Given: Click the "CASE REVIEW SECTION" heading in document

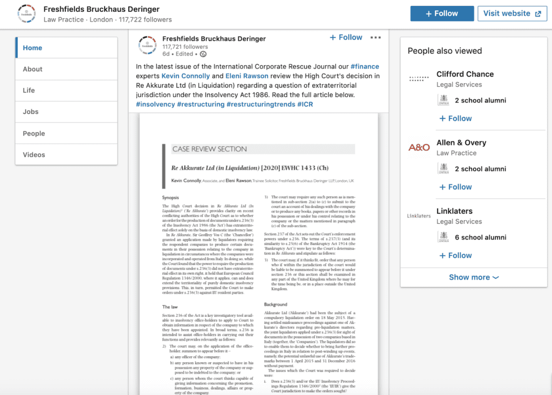Looking at the screenshot, I should (x=210, y=149).
